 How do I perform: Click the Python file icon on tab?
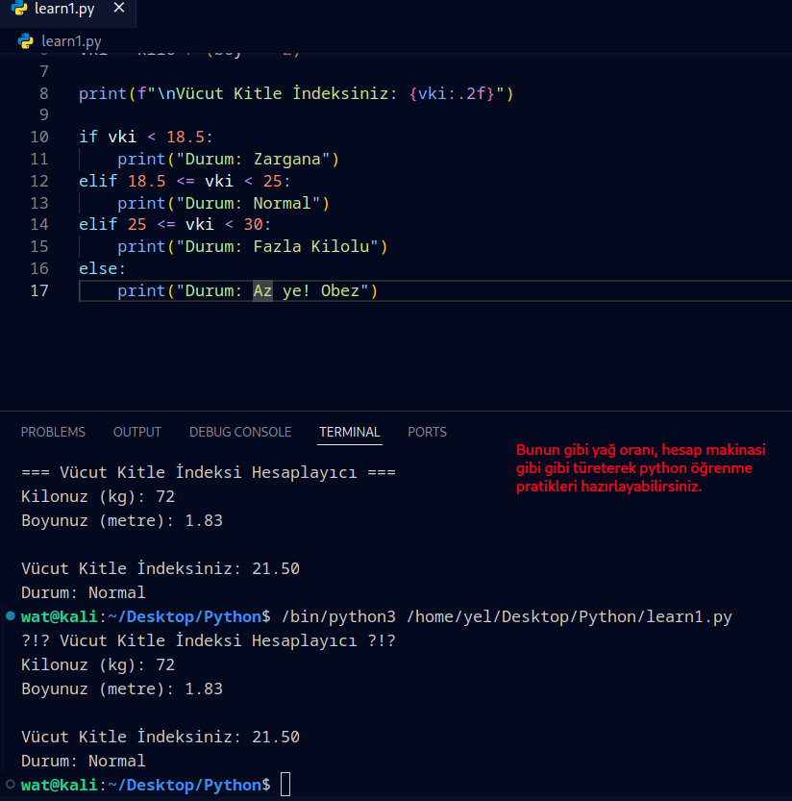click(19, 8)
